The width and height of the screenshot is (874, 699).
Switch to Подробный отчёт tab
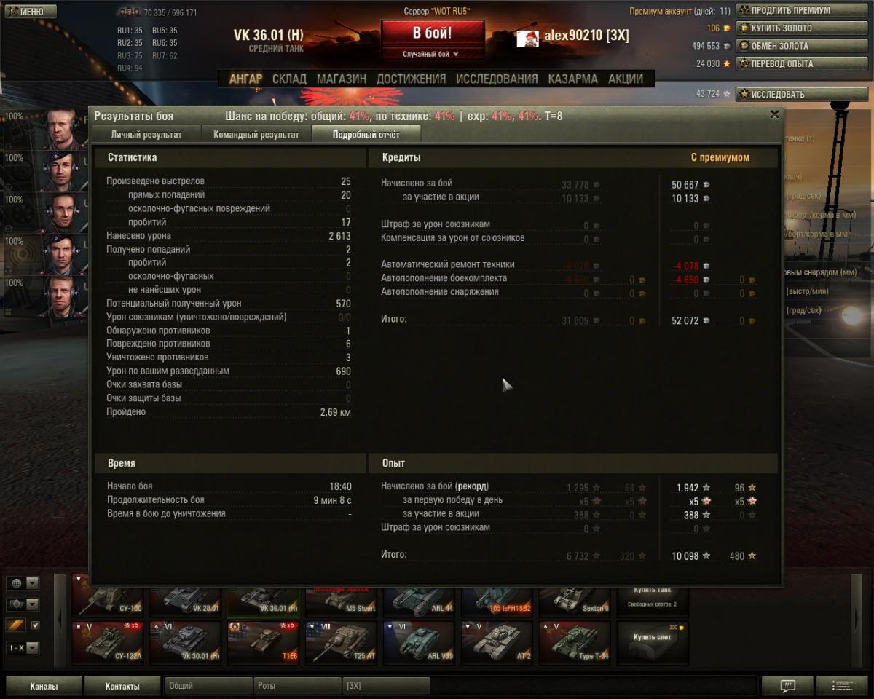click(366, 135)
